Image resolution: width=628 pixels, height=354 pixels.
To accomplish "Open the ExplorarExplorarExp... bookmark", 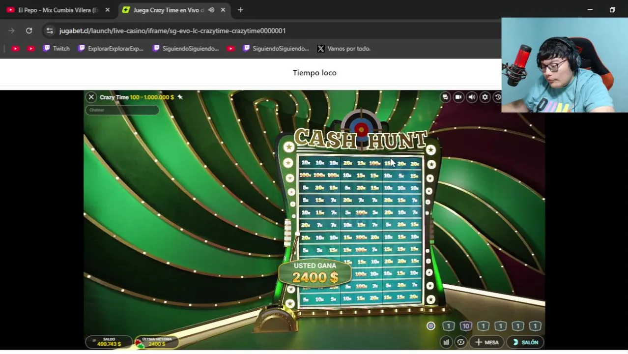I will point(111,49).
